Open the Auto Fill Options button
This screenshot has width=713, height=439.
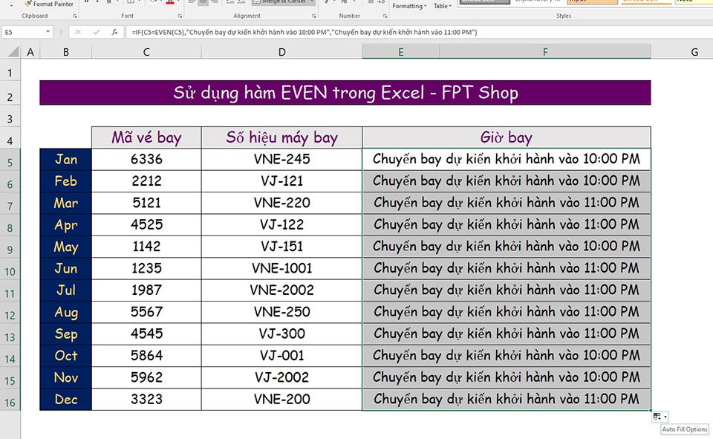click(660, 416)
